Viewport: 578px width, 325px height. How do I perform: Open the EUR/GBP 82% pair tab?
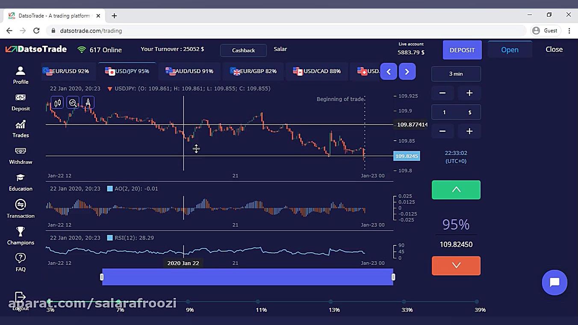[x=253, y=71]
